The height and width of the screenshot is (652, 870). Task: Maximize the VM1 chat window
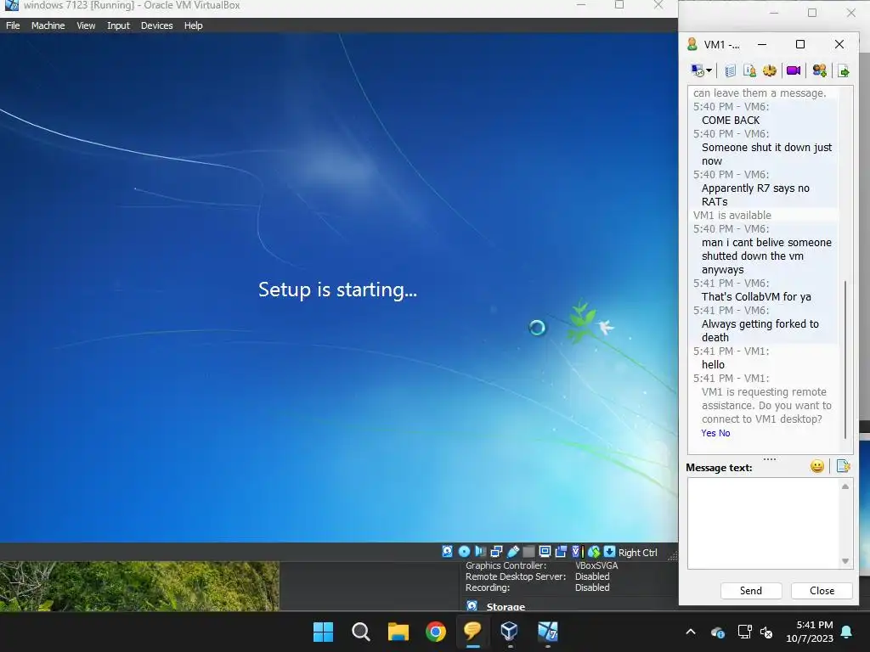800,44
